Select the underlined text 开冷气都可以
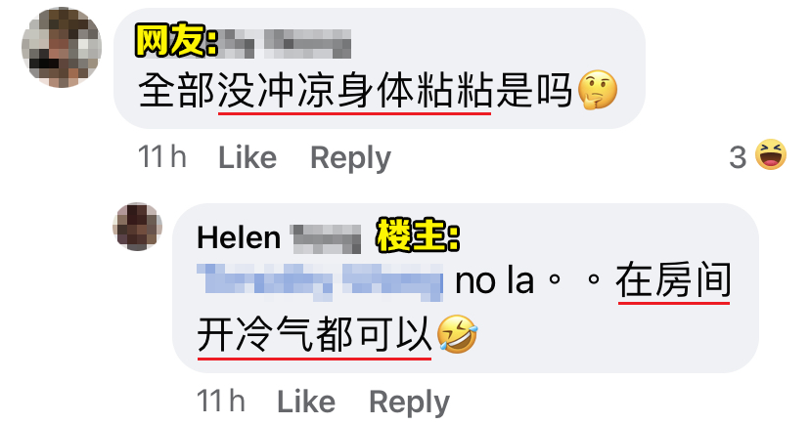 coord(314,335)
